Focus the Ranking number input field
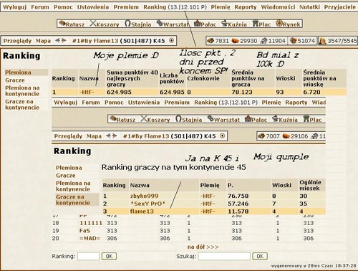 88,256
